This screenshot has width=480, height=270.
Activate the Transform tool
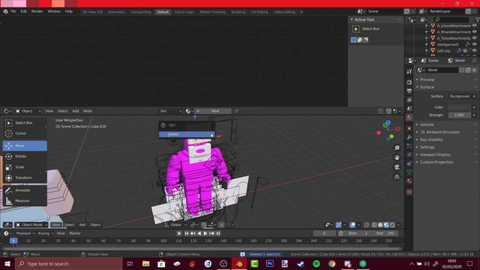(25, 178)
